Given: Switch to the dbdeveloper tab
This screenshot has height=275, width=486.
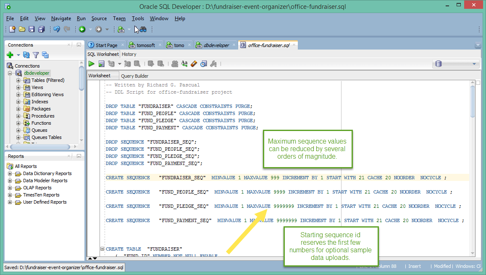Looking at the screenshot, I should (216, 45).
